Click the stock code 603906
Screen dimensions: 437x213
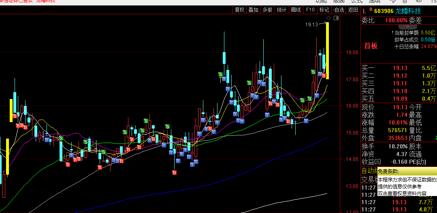tap(384, 11)
